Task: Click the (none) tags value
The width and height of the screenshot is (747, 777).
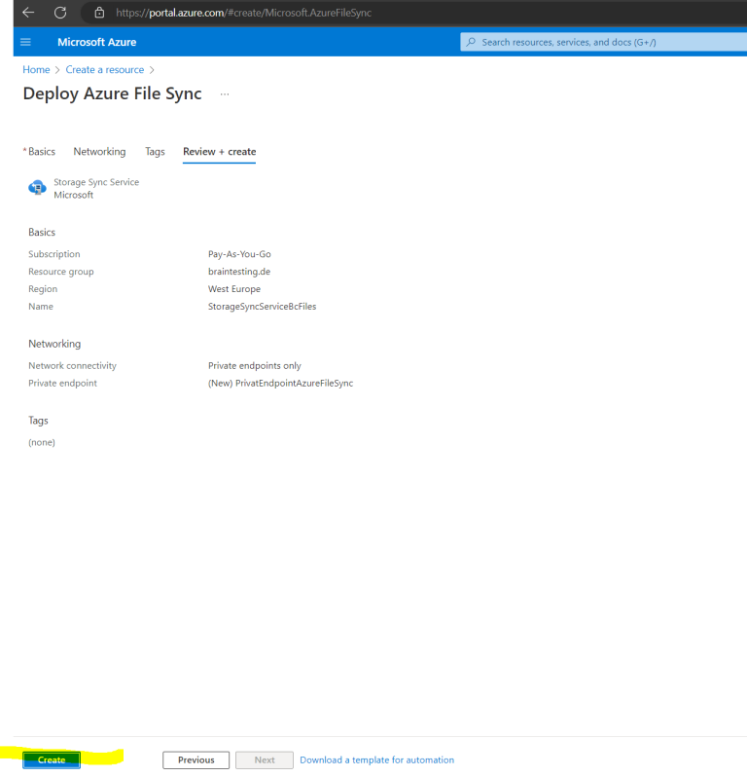Action: click(x=42, y=442)
